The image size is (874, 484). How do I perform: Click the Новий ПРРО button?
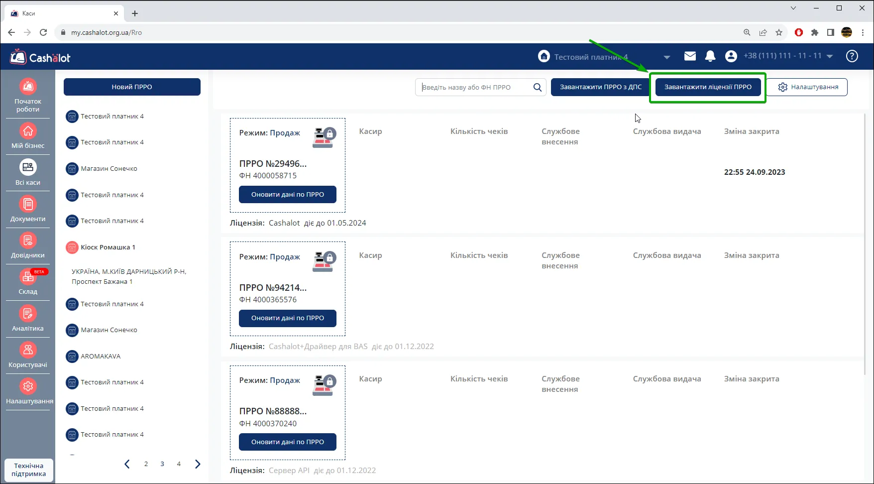pos(132,87)
